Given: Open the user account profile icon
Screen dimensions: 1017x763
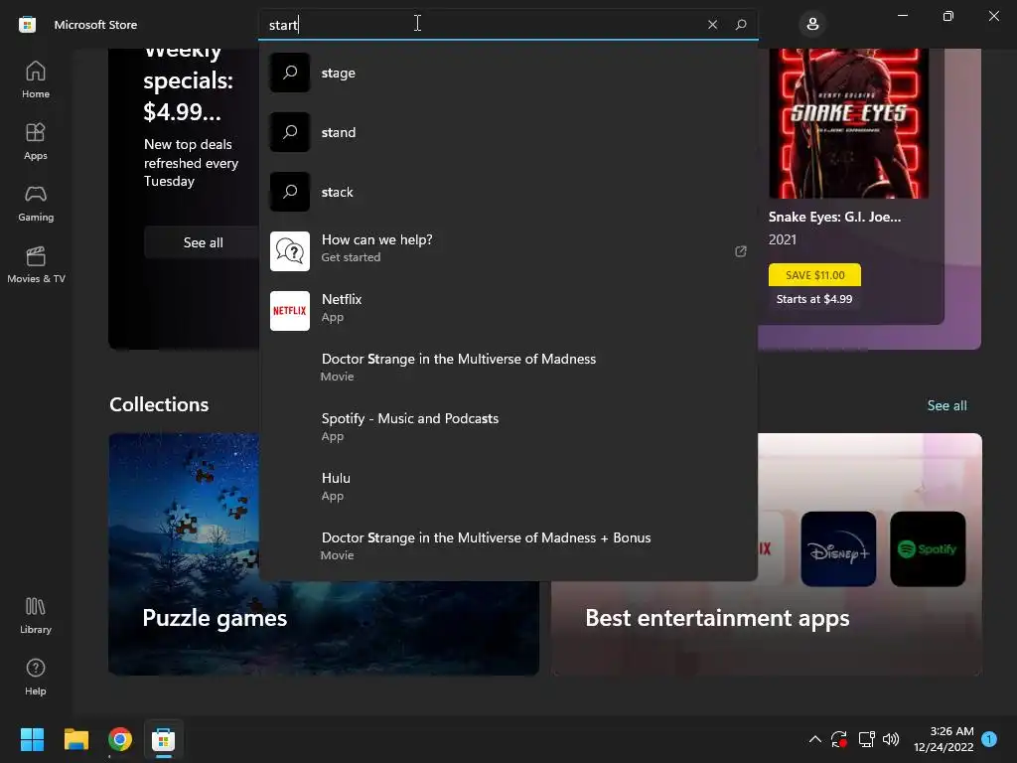Looking at the screenshot, I should (812, 25).
